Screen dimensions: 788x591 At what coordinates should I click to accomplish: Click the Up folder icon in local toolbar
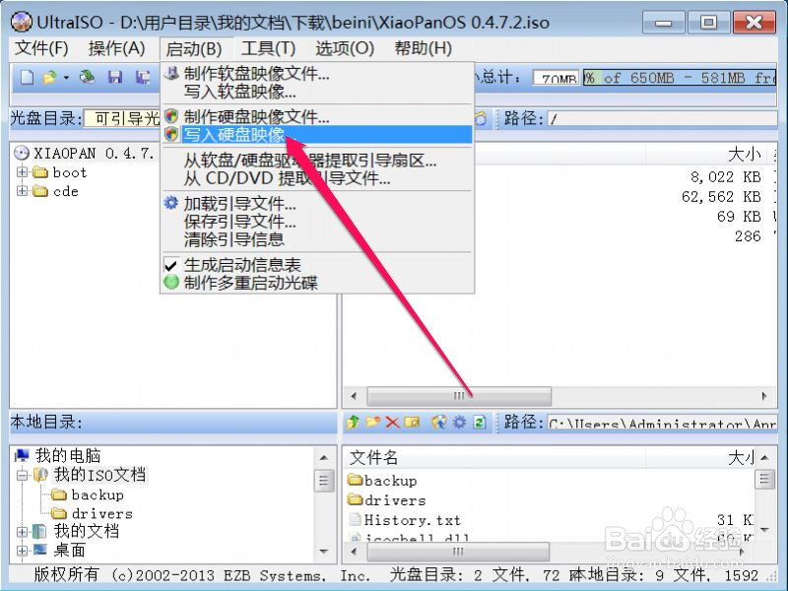[353, 423]
